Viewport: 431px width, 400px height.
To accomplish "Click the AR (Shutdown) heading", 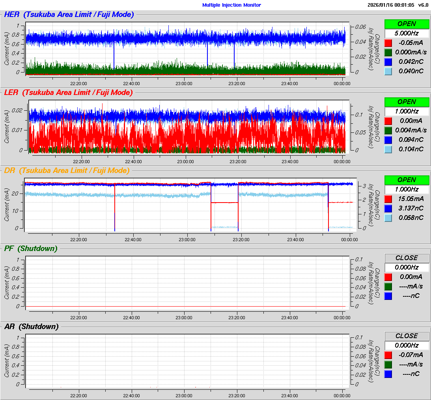I will (x=31, y=326).
